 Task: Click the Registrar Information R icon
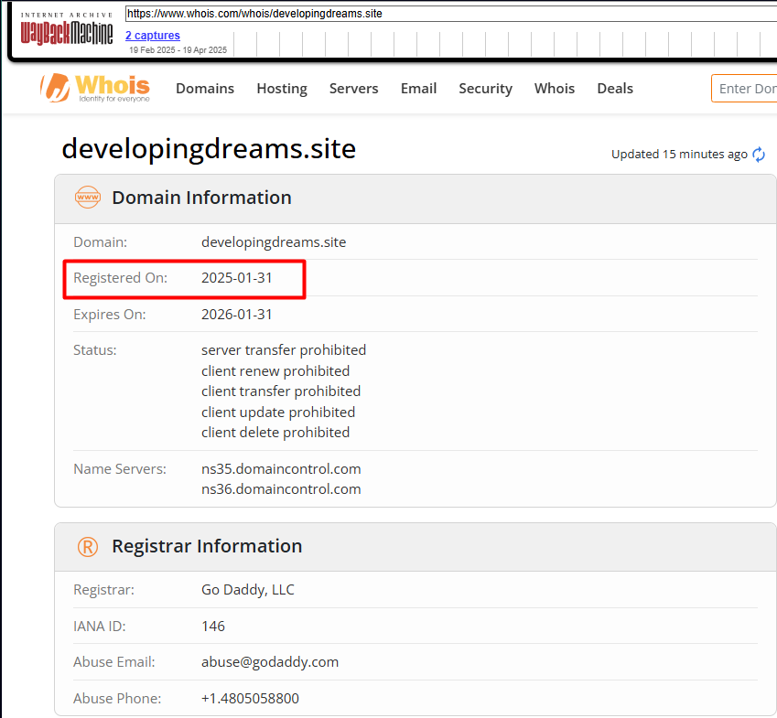click(88, 547)
